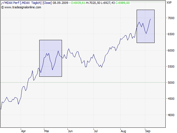Click the high value H:7020,50

pyautogui.click(x=93, y=3)
